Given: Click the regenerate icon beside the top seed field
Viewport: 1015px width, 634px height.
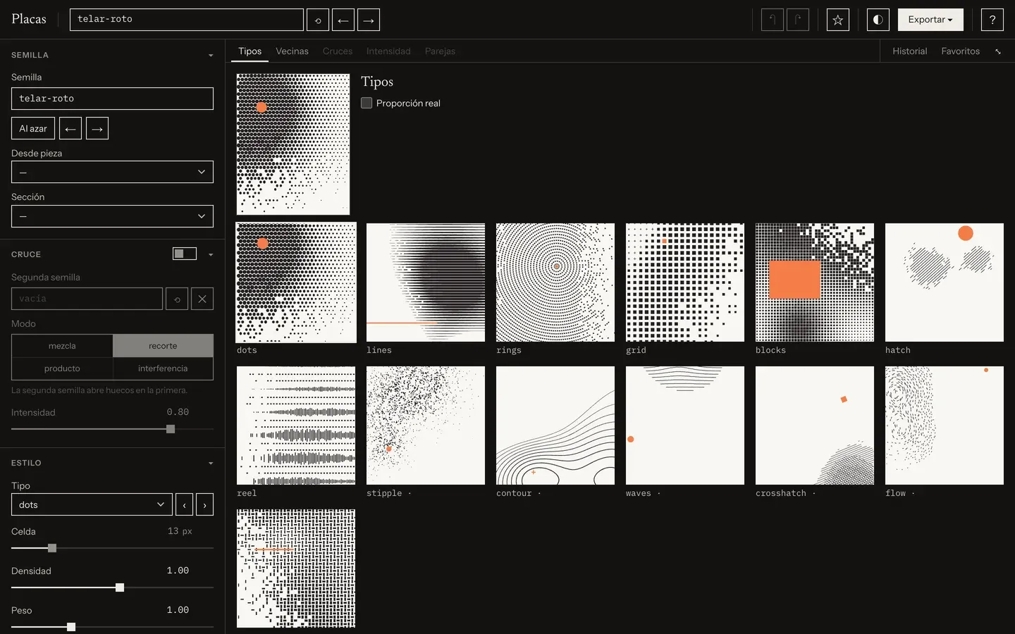Looking at the screenshot, I should point(318,20).
